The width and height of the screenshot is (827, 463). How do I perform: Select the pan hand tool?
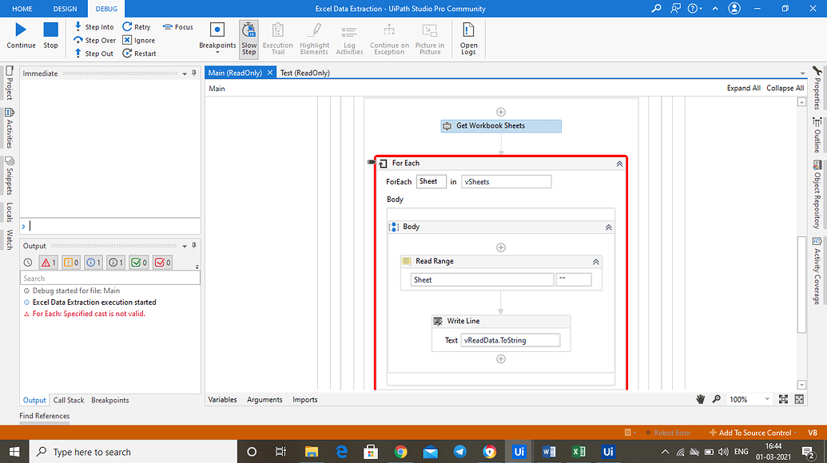(x=701, y=398)
